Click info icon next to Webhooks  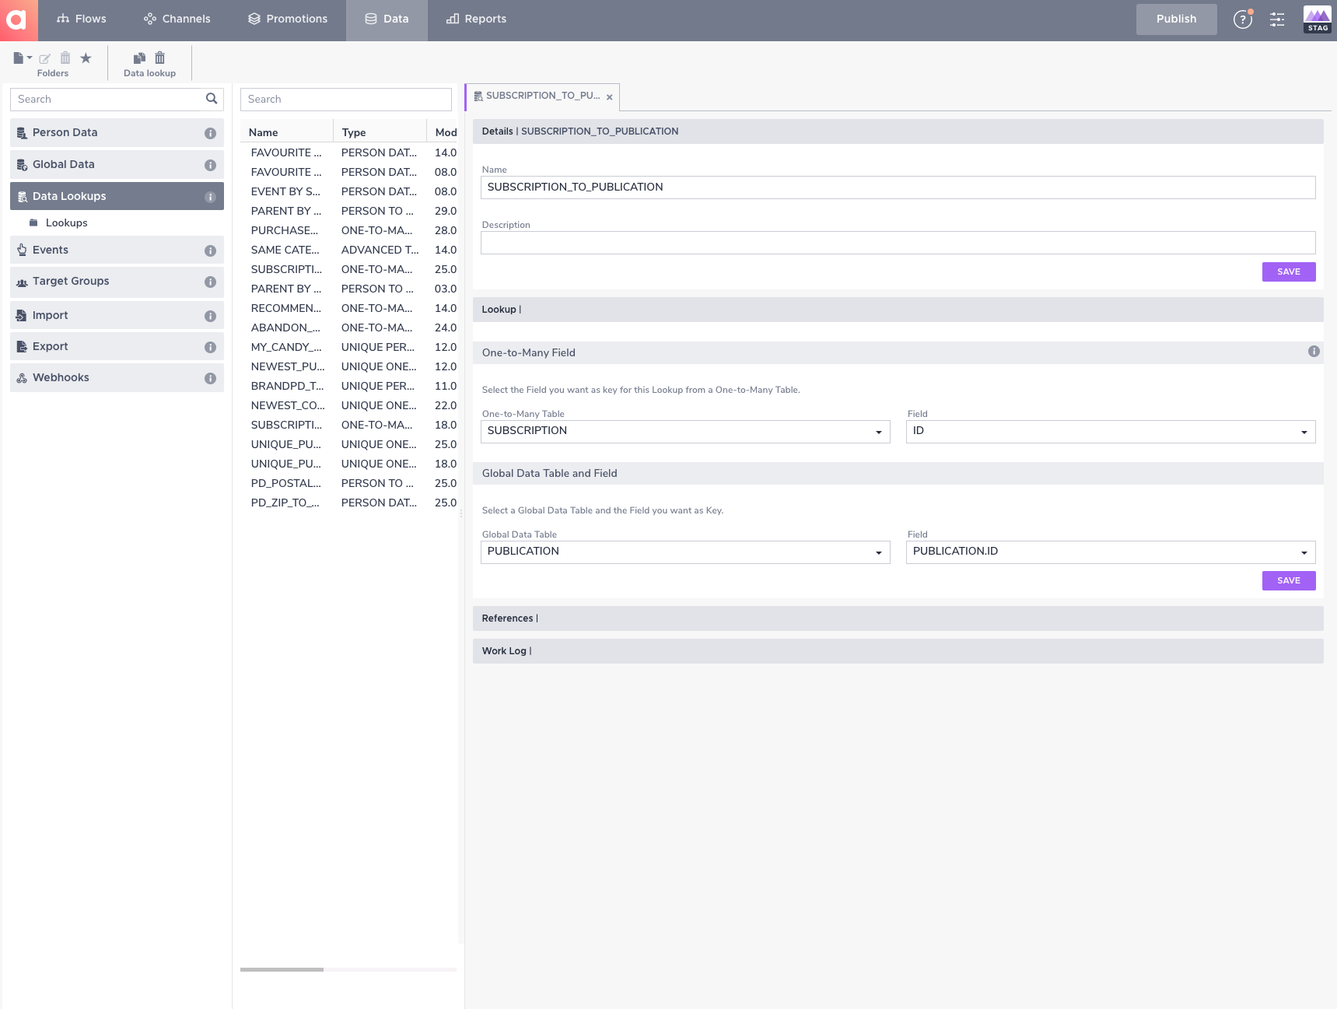pos(210,378)
